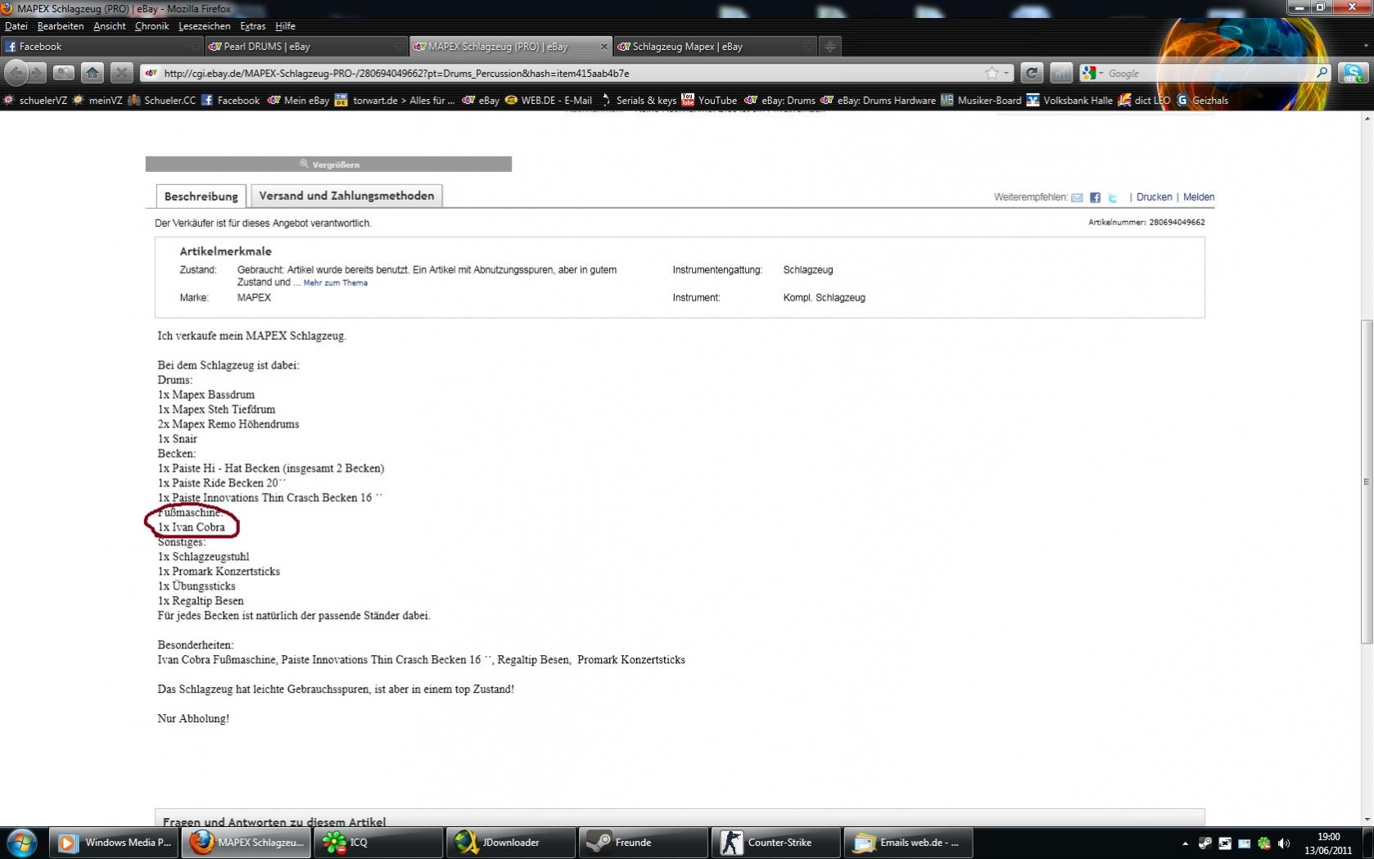Viewport: 1374px width, 859px height.
Task: Click into the Google search field
Action: click(x=1209, y=73)
